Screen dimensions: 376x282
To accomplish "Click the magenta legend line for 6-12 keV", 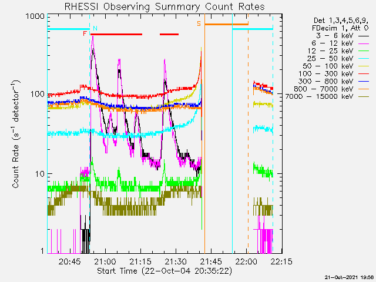I will point(364,43).
